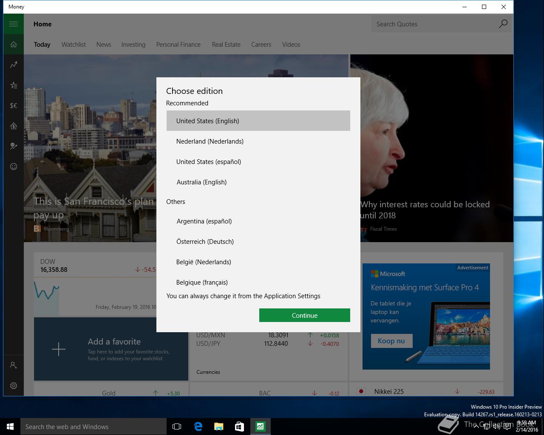Click the green Continue button

pos(305,315)
